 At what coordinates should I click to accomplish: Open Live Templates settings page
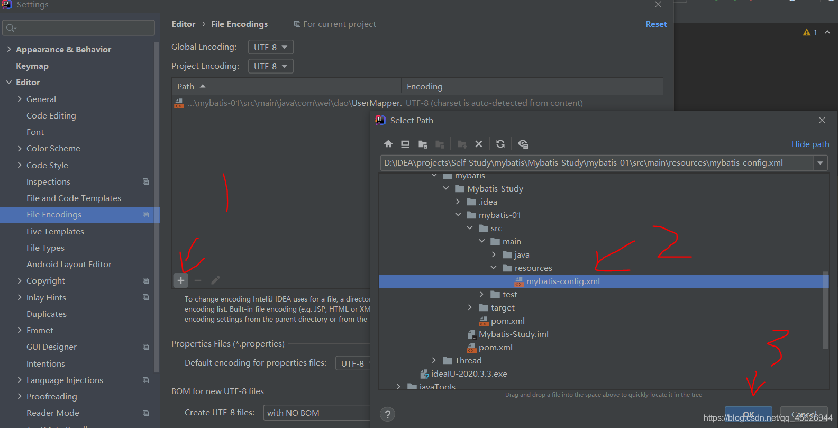click(x=55, y=231)
